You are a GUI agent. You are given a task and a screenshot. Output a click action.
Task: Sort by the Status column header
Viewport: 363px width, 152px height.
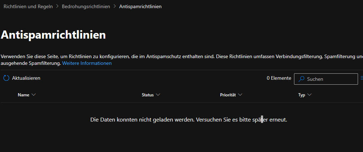[148, 95]
